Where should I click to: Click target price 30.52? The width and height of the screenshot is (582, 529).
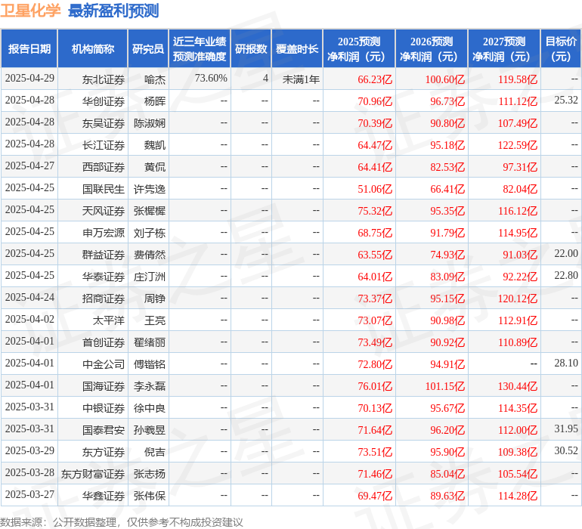pos(566,450)
